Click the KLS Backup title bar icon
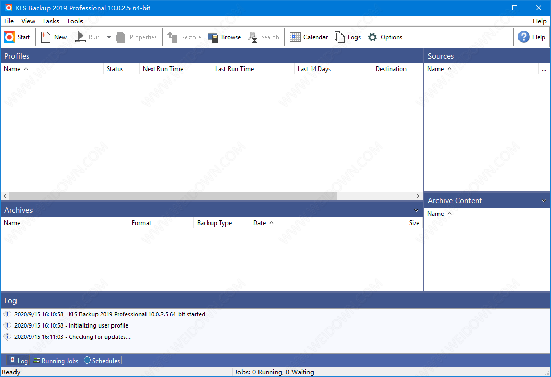Image resolution: width=551 pixels, height=377 pixels. [9, 8]
